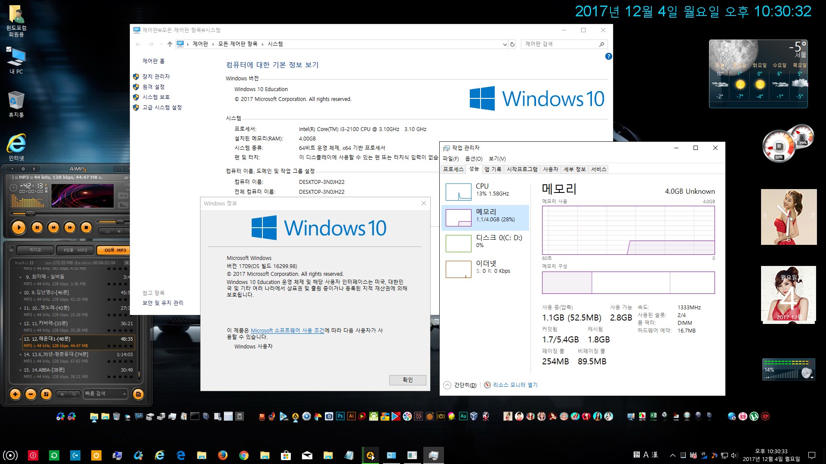Click the AIMP timer clock icon

click(x=13, y=188)
